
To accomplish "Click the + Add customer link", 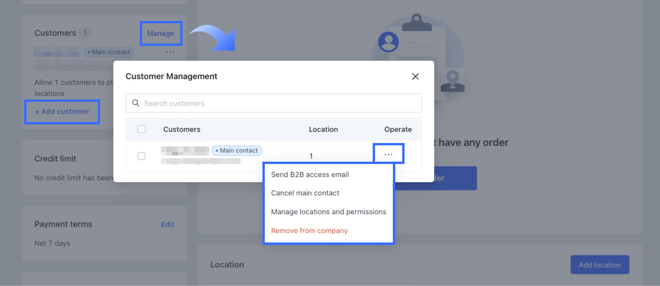I will [x=62, y=112].
